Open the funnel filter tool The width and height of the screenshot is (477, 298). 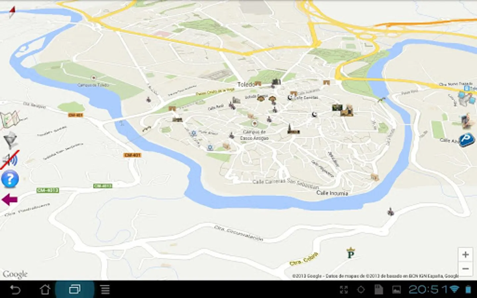point(10,140)
